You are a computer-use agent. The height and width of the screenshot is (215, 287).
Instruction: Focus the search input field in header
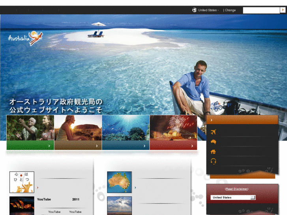pos(261,10)
